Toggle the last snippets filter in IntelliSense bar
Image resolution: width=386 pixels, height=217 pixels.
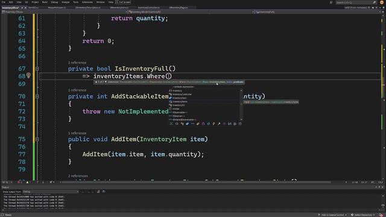tap(240, 124)
